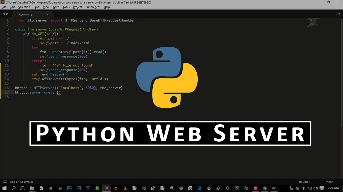Click port number 8080 in code
This screenshot has width=343, height=192.
click(x=90, y=88)
